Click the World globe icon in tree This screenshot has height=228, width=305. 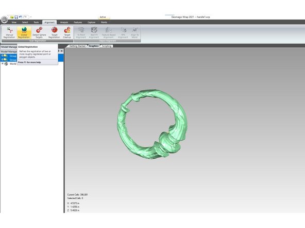(x=6, y=64)
